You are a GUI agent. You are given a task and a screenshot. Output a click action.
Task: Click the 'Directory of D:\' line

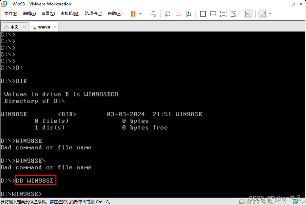click(x=34, y=101)
